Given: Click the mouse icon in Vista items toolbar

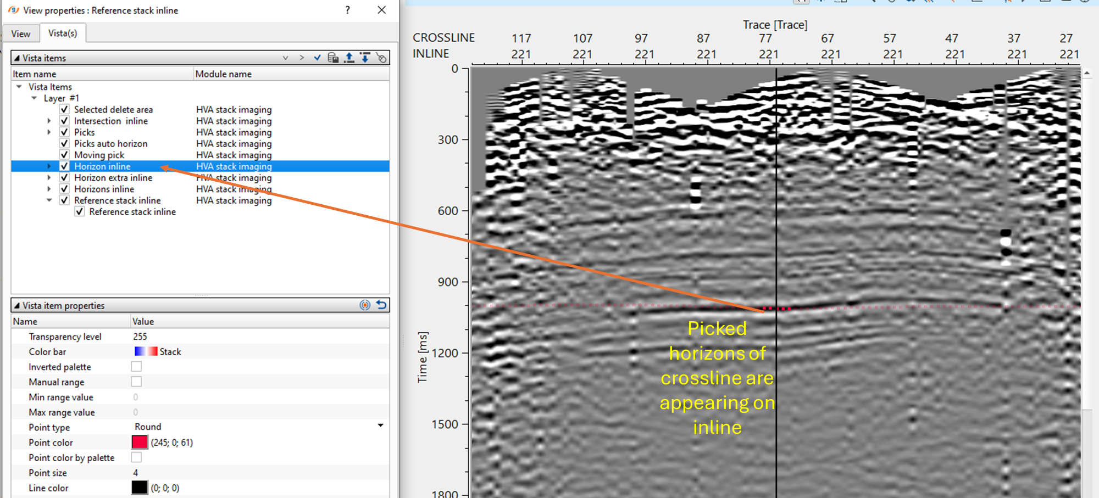Looking at the screenshot, I should (x=381, y=58).
